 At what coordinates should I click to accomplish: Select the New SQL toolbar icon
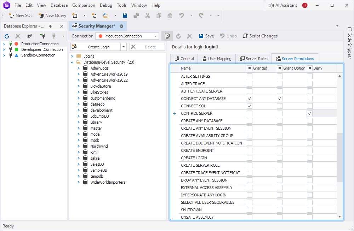tap(20, 16)
